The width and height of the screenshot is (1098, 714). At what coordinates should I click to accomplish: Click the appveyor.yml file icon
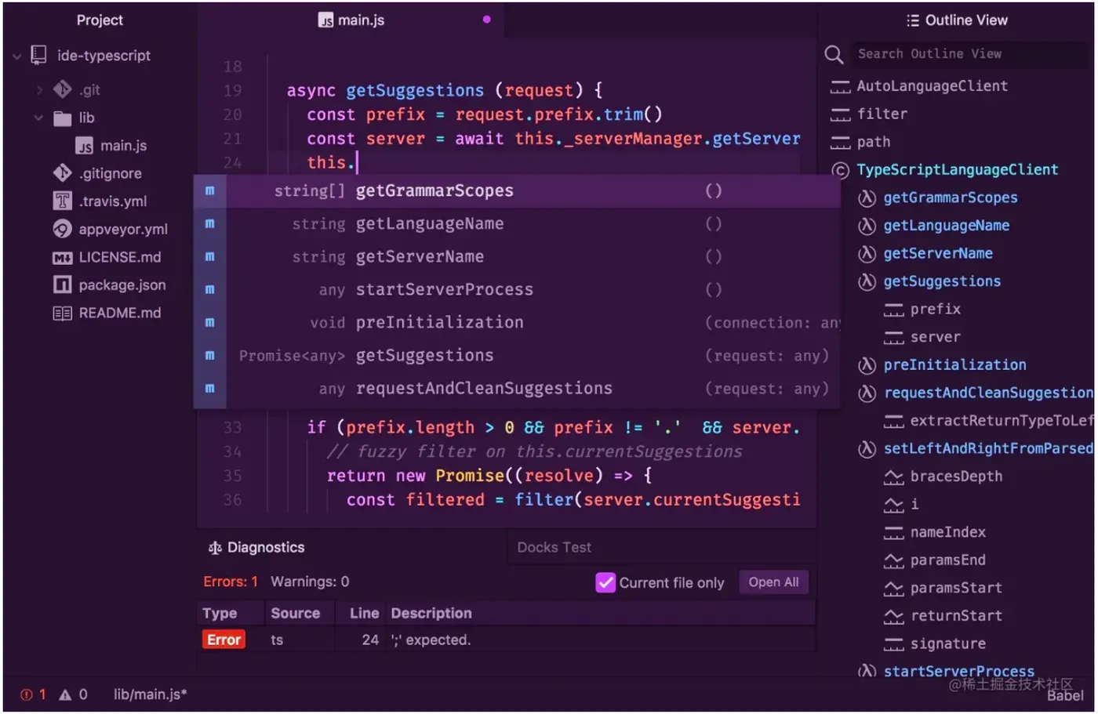[x=62, y=229]
